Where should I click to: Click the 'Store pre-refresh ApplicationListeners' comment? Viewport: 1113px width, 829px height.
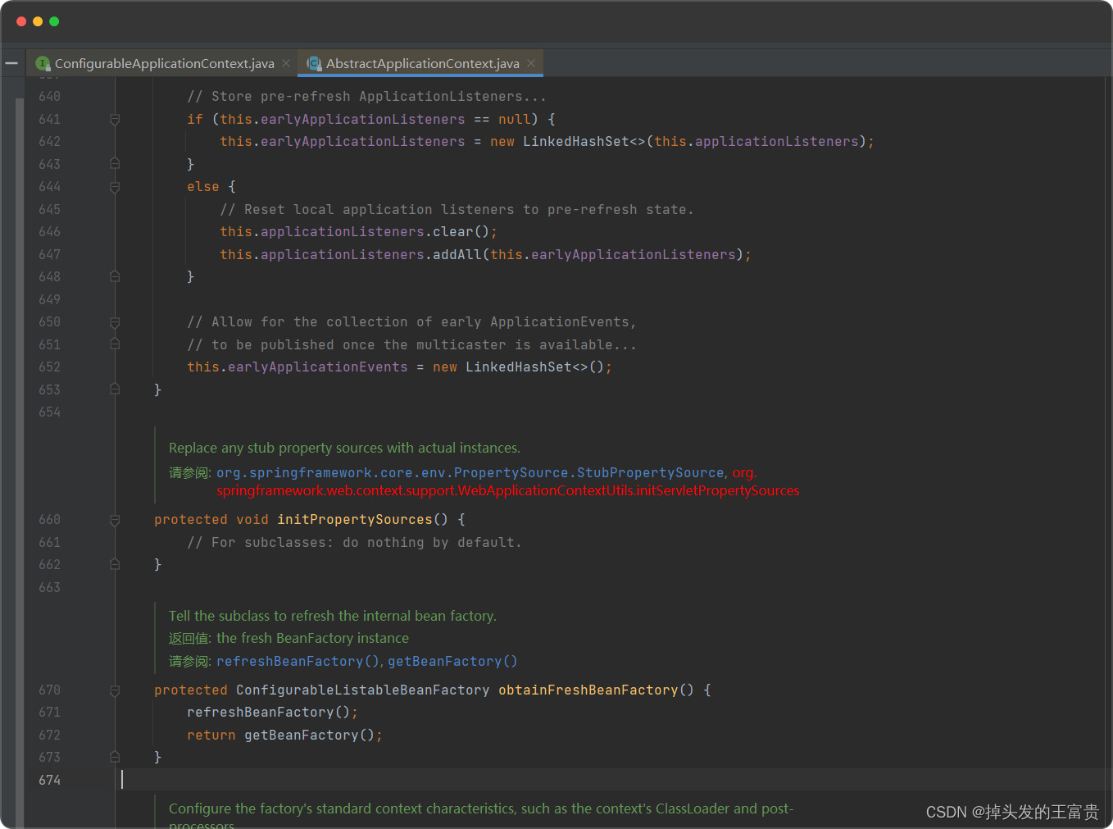(366, 97)
